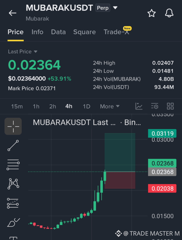Switch to the Info tab

pyautogui.click(x=37, y=32)
